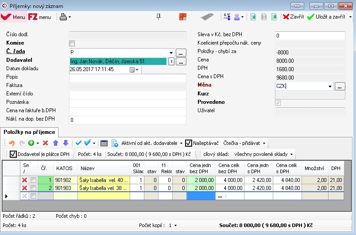Click the Název column header

104,168
